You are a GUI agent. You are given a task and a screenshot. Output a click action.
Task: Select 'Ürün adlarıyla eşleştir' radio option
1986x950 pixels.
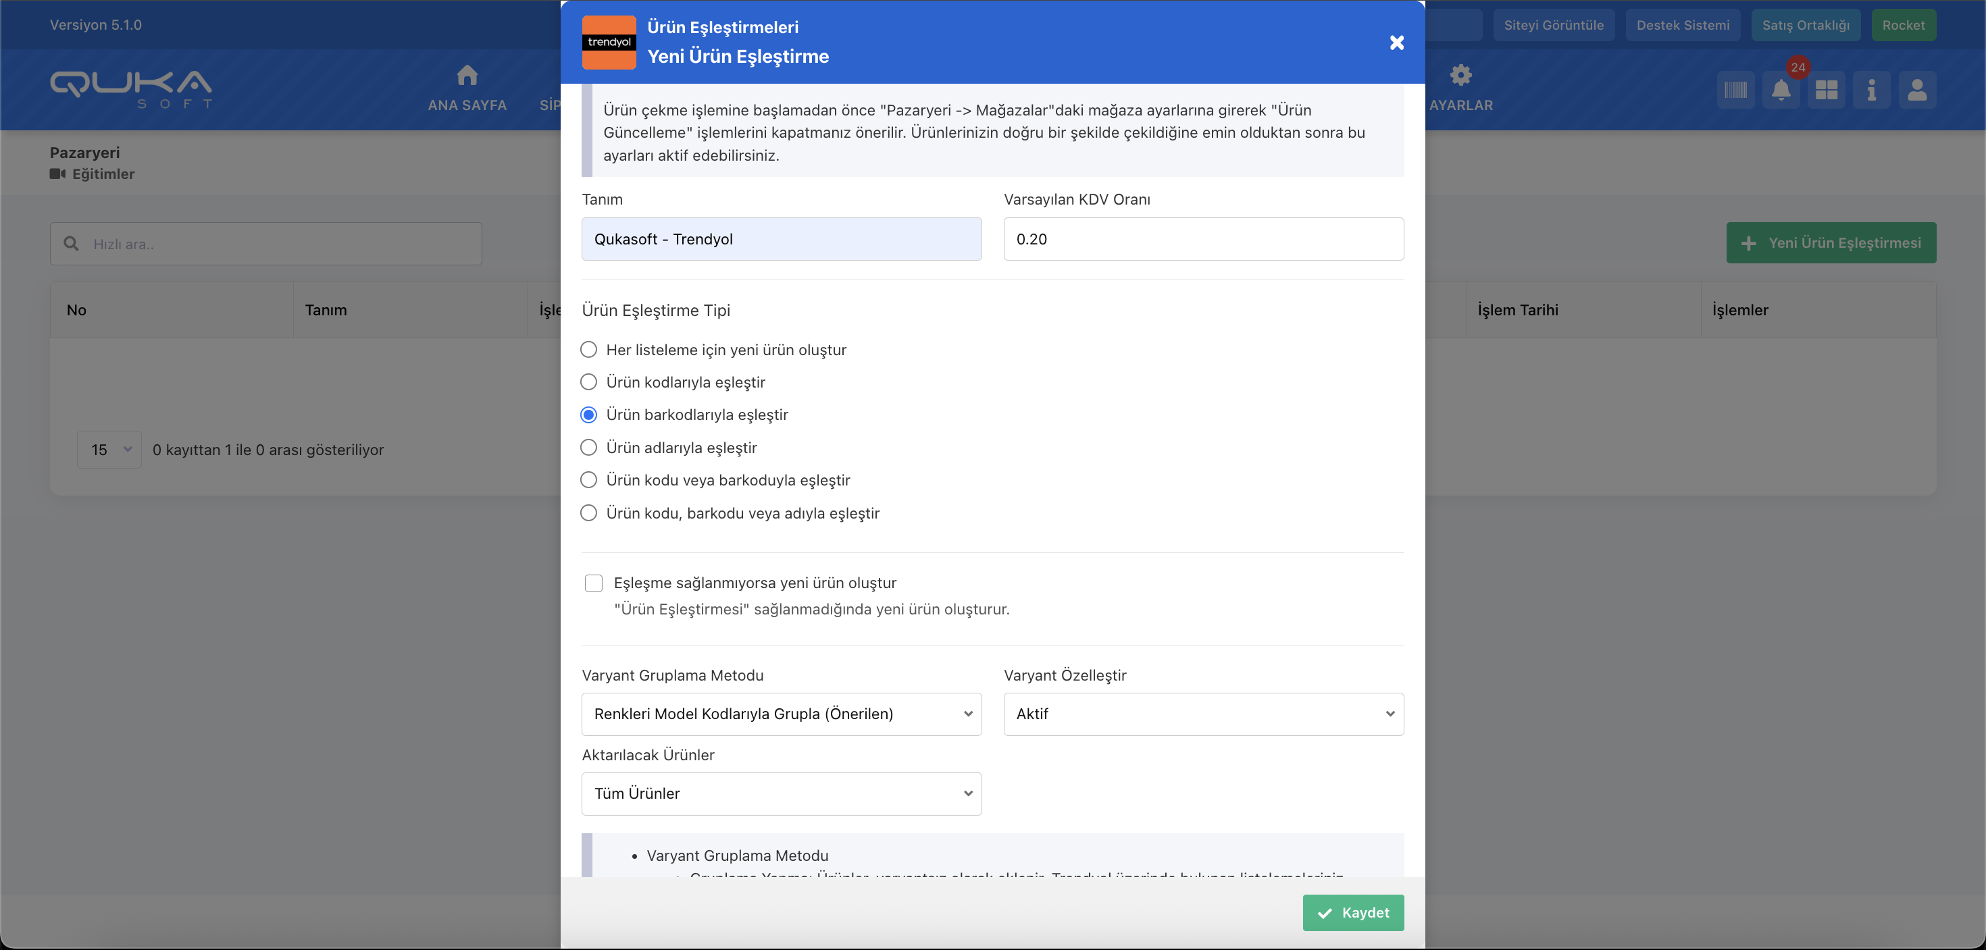(589, 448)
